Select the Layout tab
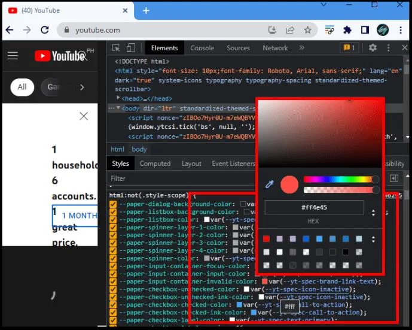 pyautogui.click(x=191, y=164)
